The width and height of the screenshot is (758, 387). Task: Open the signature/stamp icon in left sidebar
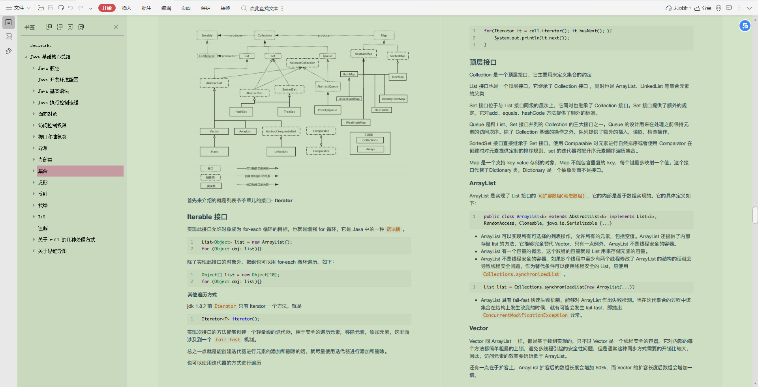(x=9, y=51)
